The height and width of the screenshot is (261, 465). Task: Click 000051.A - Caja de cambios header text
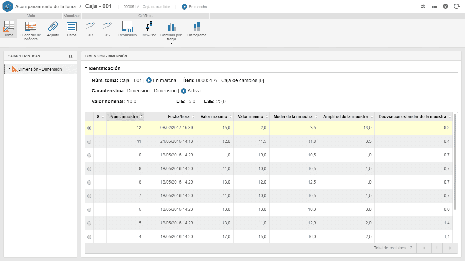coord(147,7)
